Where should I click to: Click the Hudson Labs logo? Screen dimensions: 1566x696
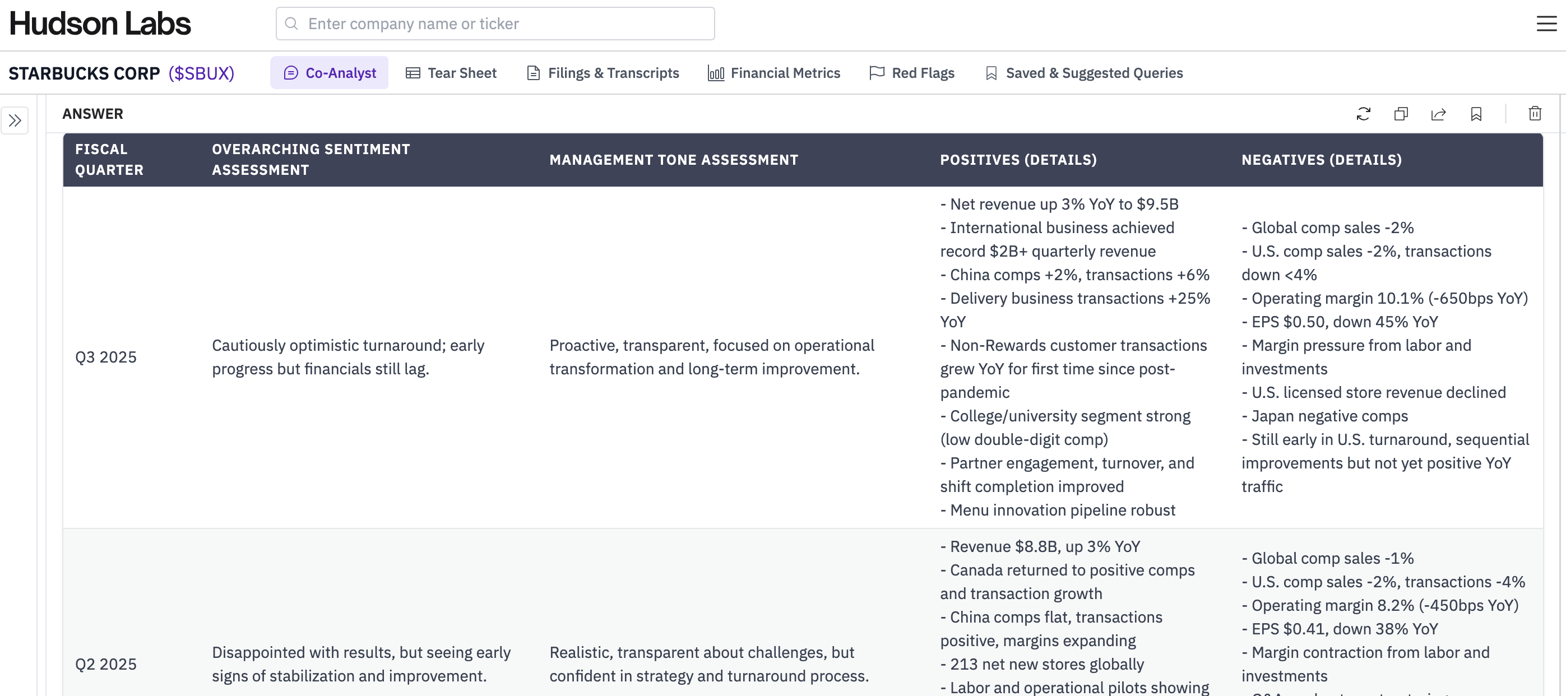coord(100,24)
